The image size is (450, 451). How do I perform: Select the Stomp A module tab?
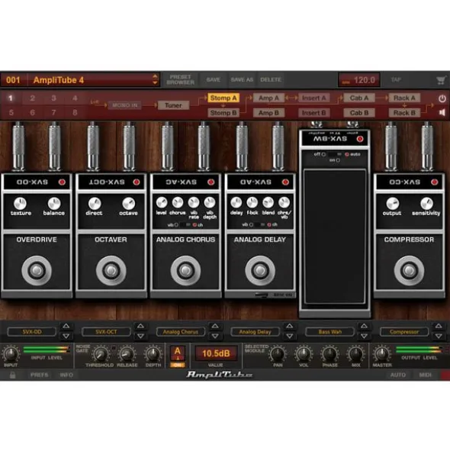[x=223, y=98]
